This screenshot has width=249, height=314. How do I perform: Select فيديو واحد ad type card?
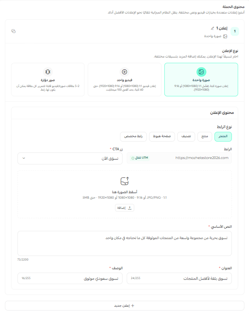click(125, 80)
